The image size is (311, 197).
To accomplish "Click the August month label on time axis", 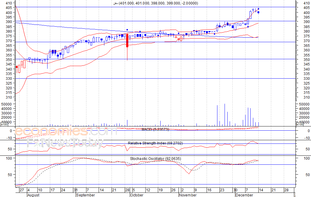I will (33, 195).
